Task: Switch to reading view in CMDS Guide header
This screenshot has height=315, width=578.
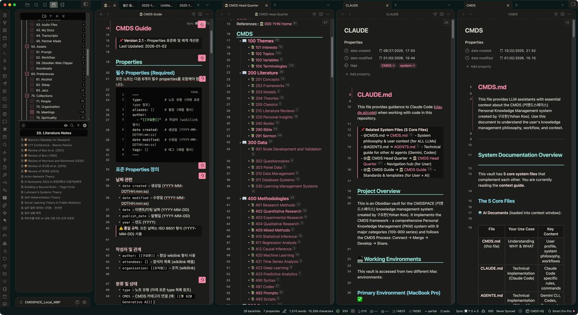Action: click(x=200, y=14)
